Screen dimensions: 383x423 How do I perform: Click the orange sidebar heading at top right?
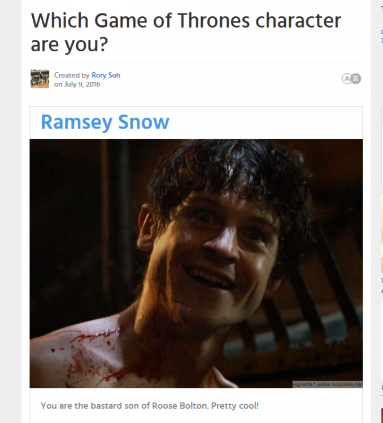coord(382,10)
